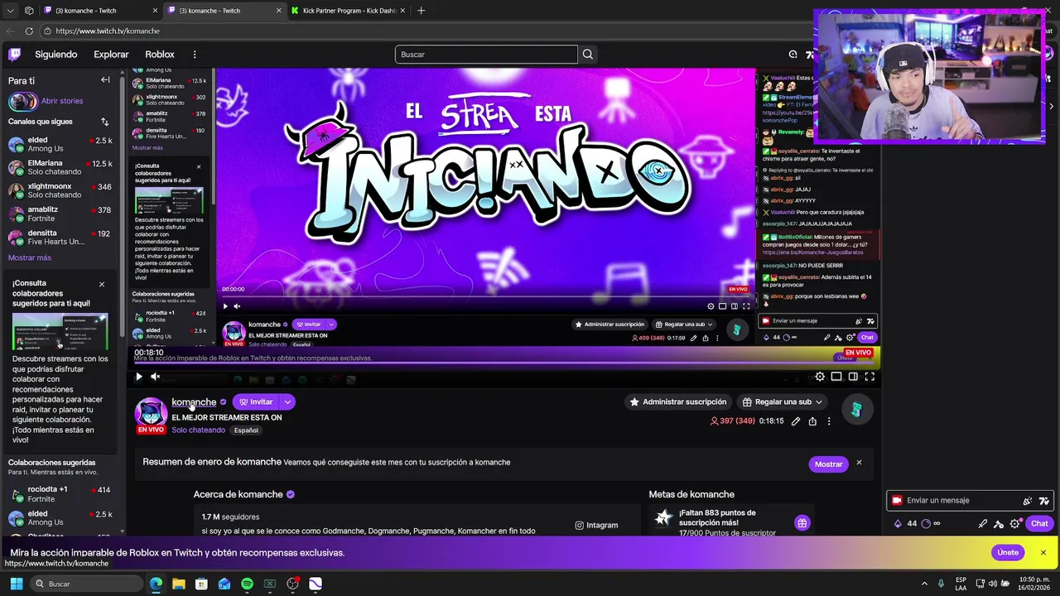Go to the Twitch home logo

point(14,55)
